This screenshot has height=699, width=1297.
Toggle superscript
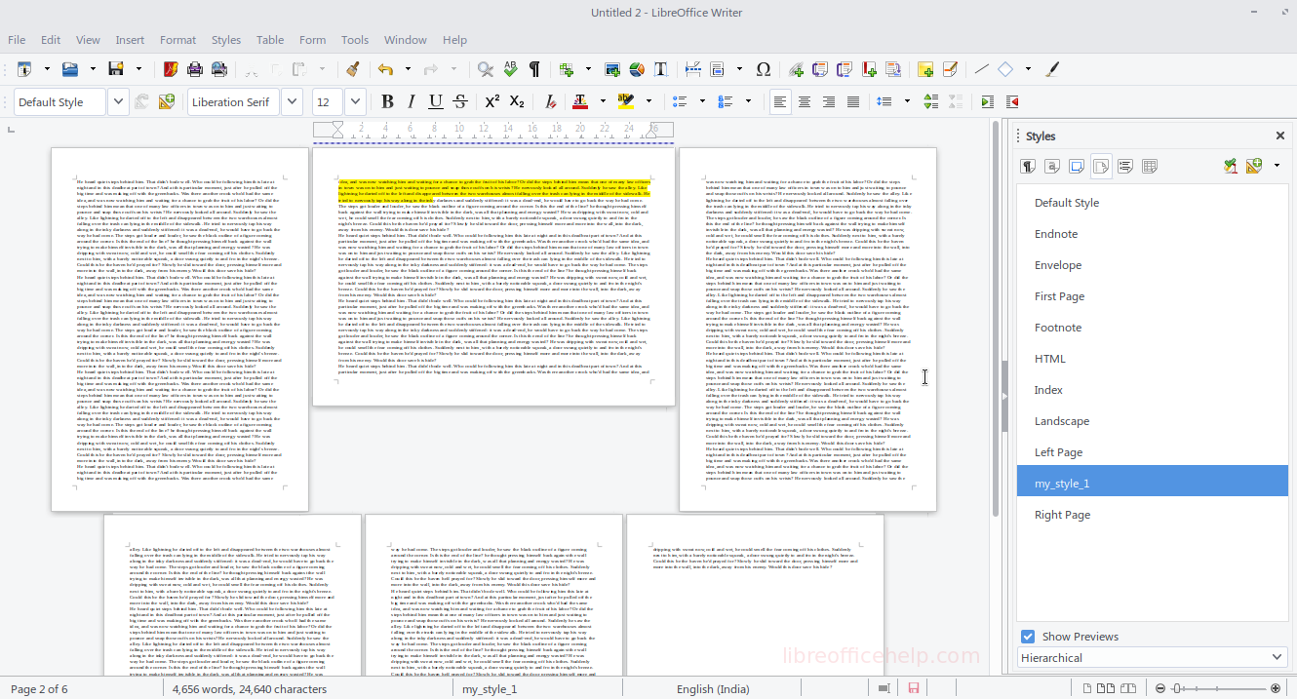click(492, 101)
